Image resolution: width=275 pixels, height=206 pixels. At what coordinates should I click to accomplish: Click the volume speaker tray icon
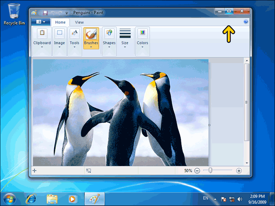[x=240, y=199]
